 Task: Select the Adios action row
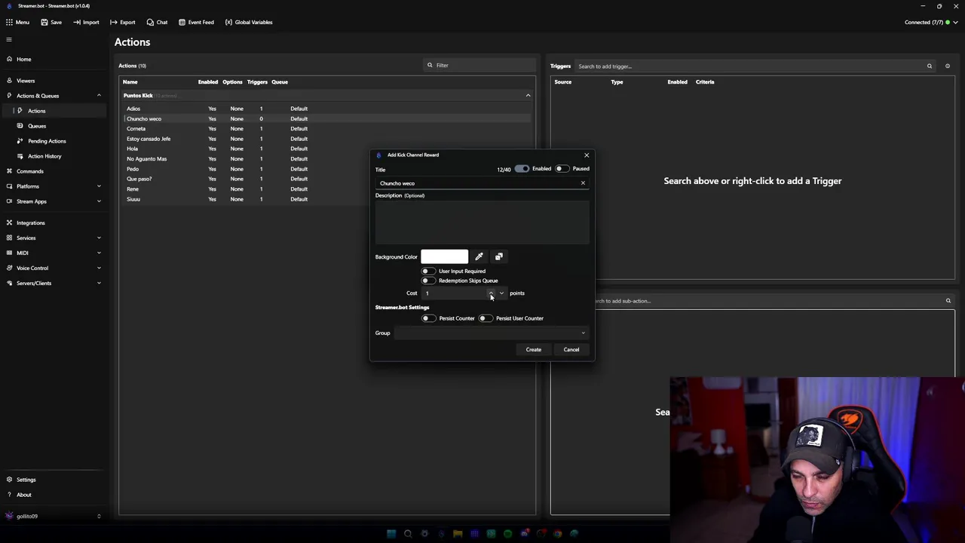[326, 109]
